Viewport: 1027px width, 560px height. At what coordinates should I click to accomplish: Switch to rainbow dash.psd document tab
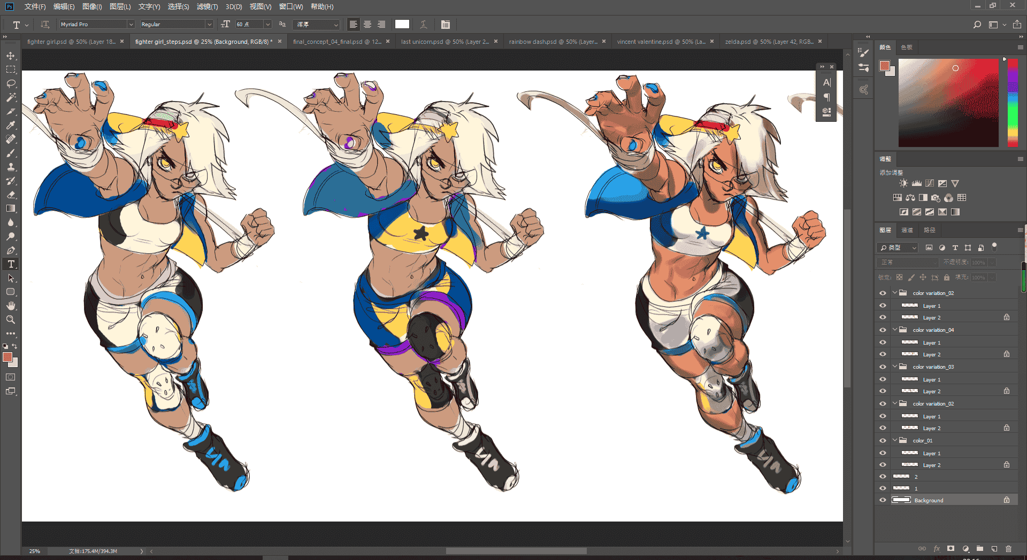pos(557,41)
